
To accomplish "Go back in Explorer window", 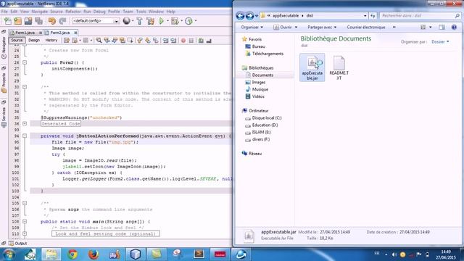I will pos(240,16).
